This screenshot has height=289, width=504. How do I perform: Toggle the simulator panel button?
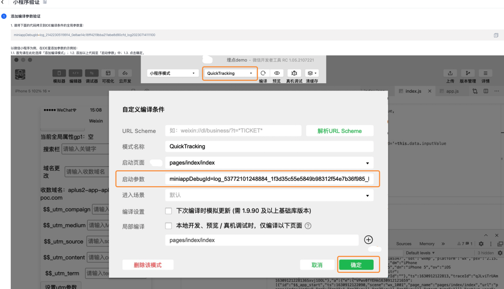tap(59, 73)
